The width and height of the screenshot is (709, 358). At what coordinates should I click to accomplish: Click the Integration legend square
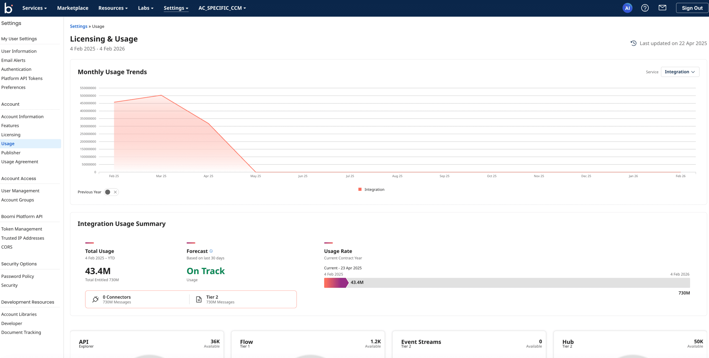pos(360,190)
